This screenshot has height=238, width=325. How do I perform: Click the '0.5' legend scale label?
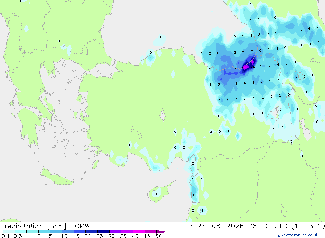(x=18, y=236)
